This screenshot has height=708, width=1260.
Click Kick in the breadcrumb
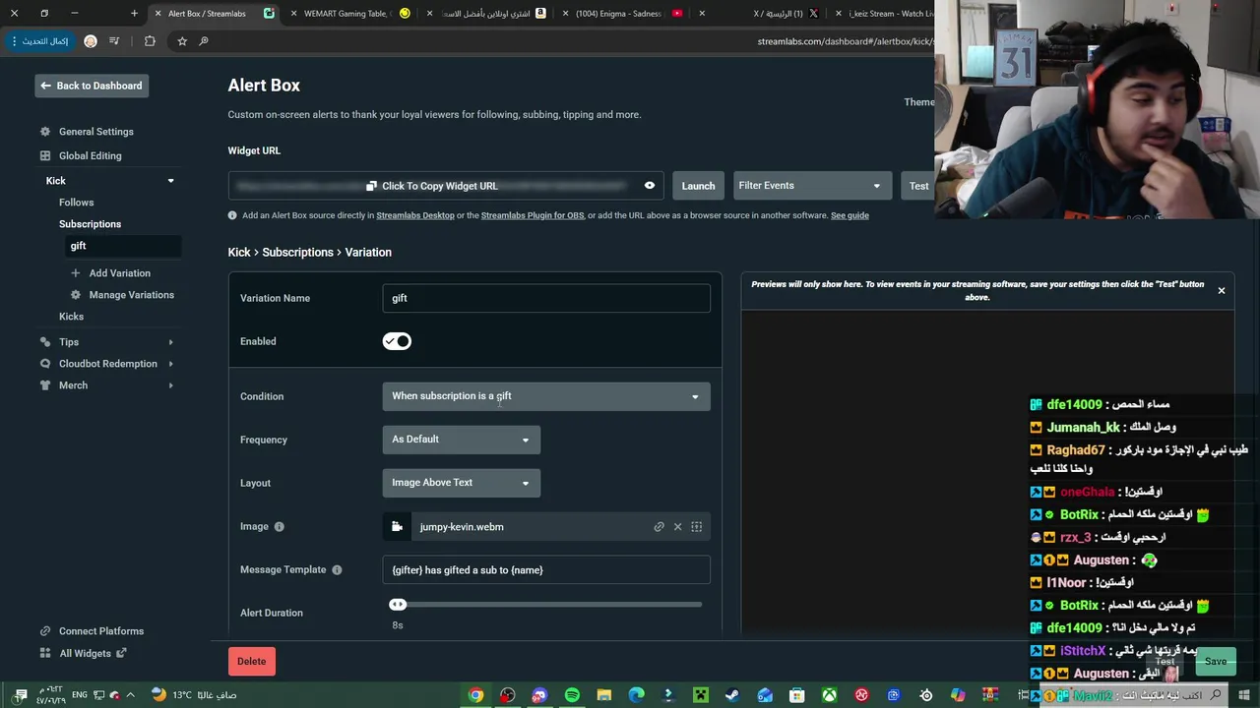[239, 253]
